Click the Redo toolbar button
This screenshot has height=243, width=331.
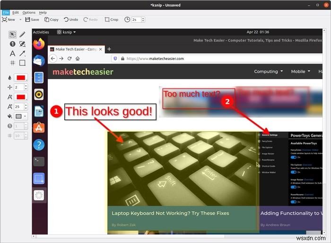tap(90, 20)
